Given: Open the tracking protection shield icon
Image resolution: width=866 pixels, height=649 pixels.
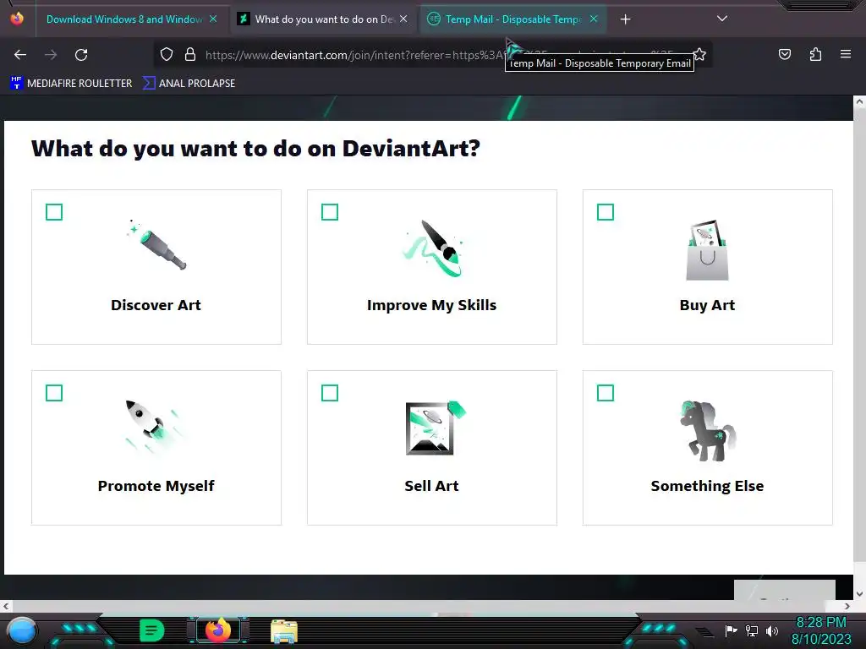Looking at the screenshot, I should pyautogui.click(x=167, y=55).
